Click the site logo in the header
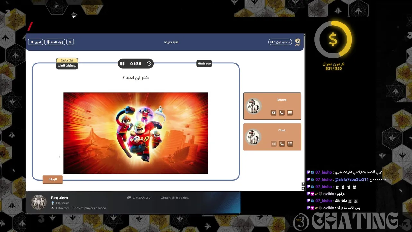412x232 pixels. 298,42
